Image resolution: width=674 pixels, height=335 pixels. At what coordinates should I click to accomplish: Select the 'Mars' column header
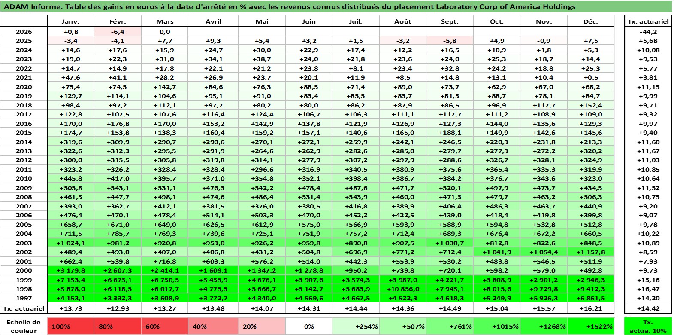(x=165, y=21)
